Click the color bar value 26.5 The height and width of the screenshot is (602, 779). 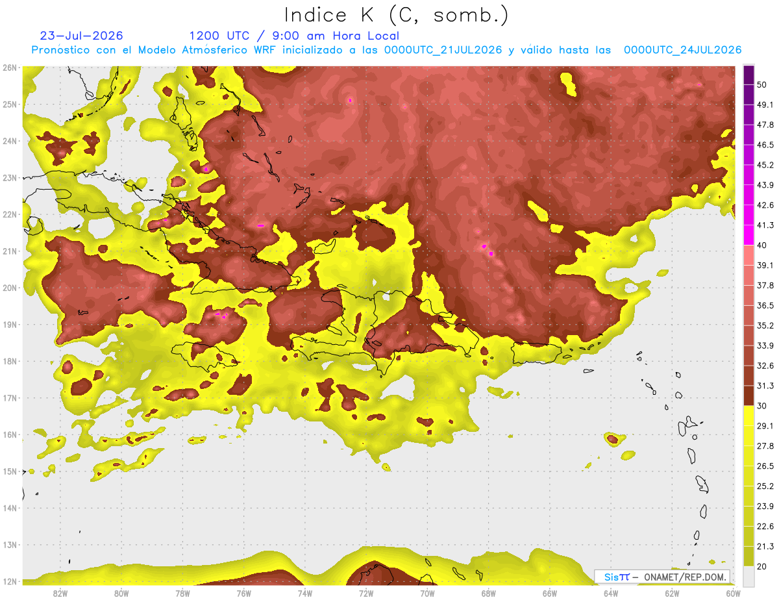coord(765,466)
